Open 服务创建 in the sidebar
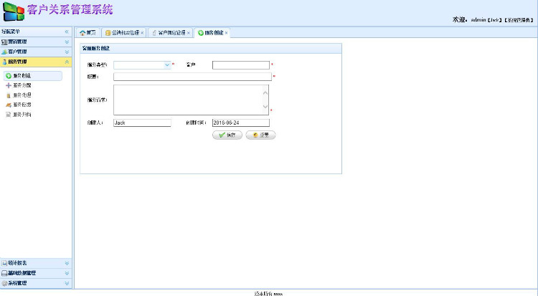The width and height of the screenshot is (538, 296). coord(33,76)
